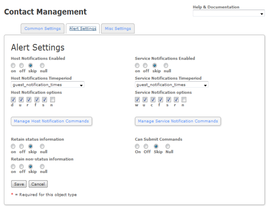Open Service Notifications Timeperiod dropdown
The height and width of the screenshot is (206, 270).
(x=172, y=85)
